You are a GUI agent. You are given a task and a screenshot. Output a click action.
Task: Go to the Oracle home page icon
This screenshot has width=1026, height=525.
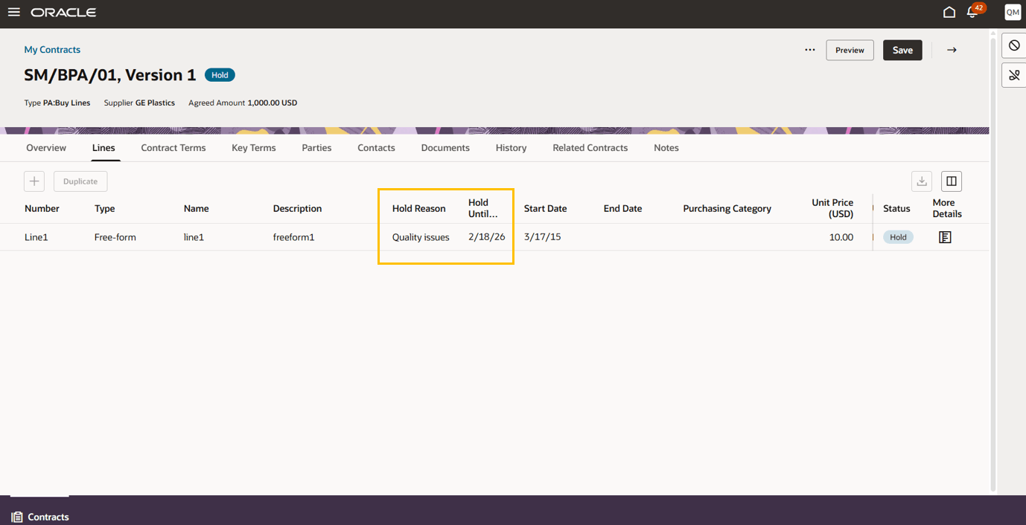click(949, 12)
